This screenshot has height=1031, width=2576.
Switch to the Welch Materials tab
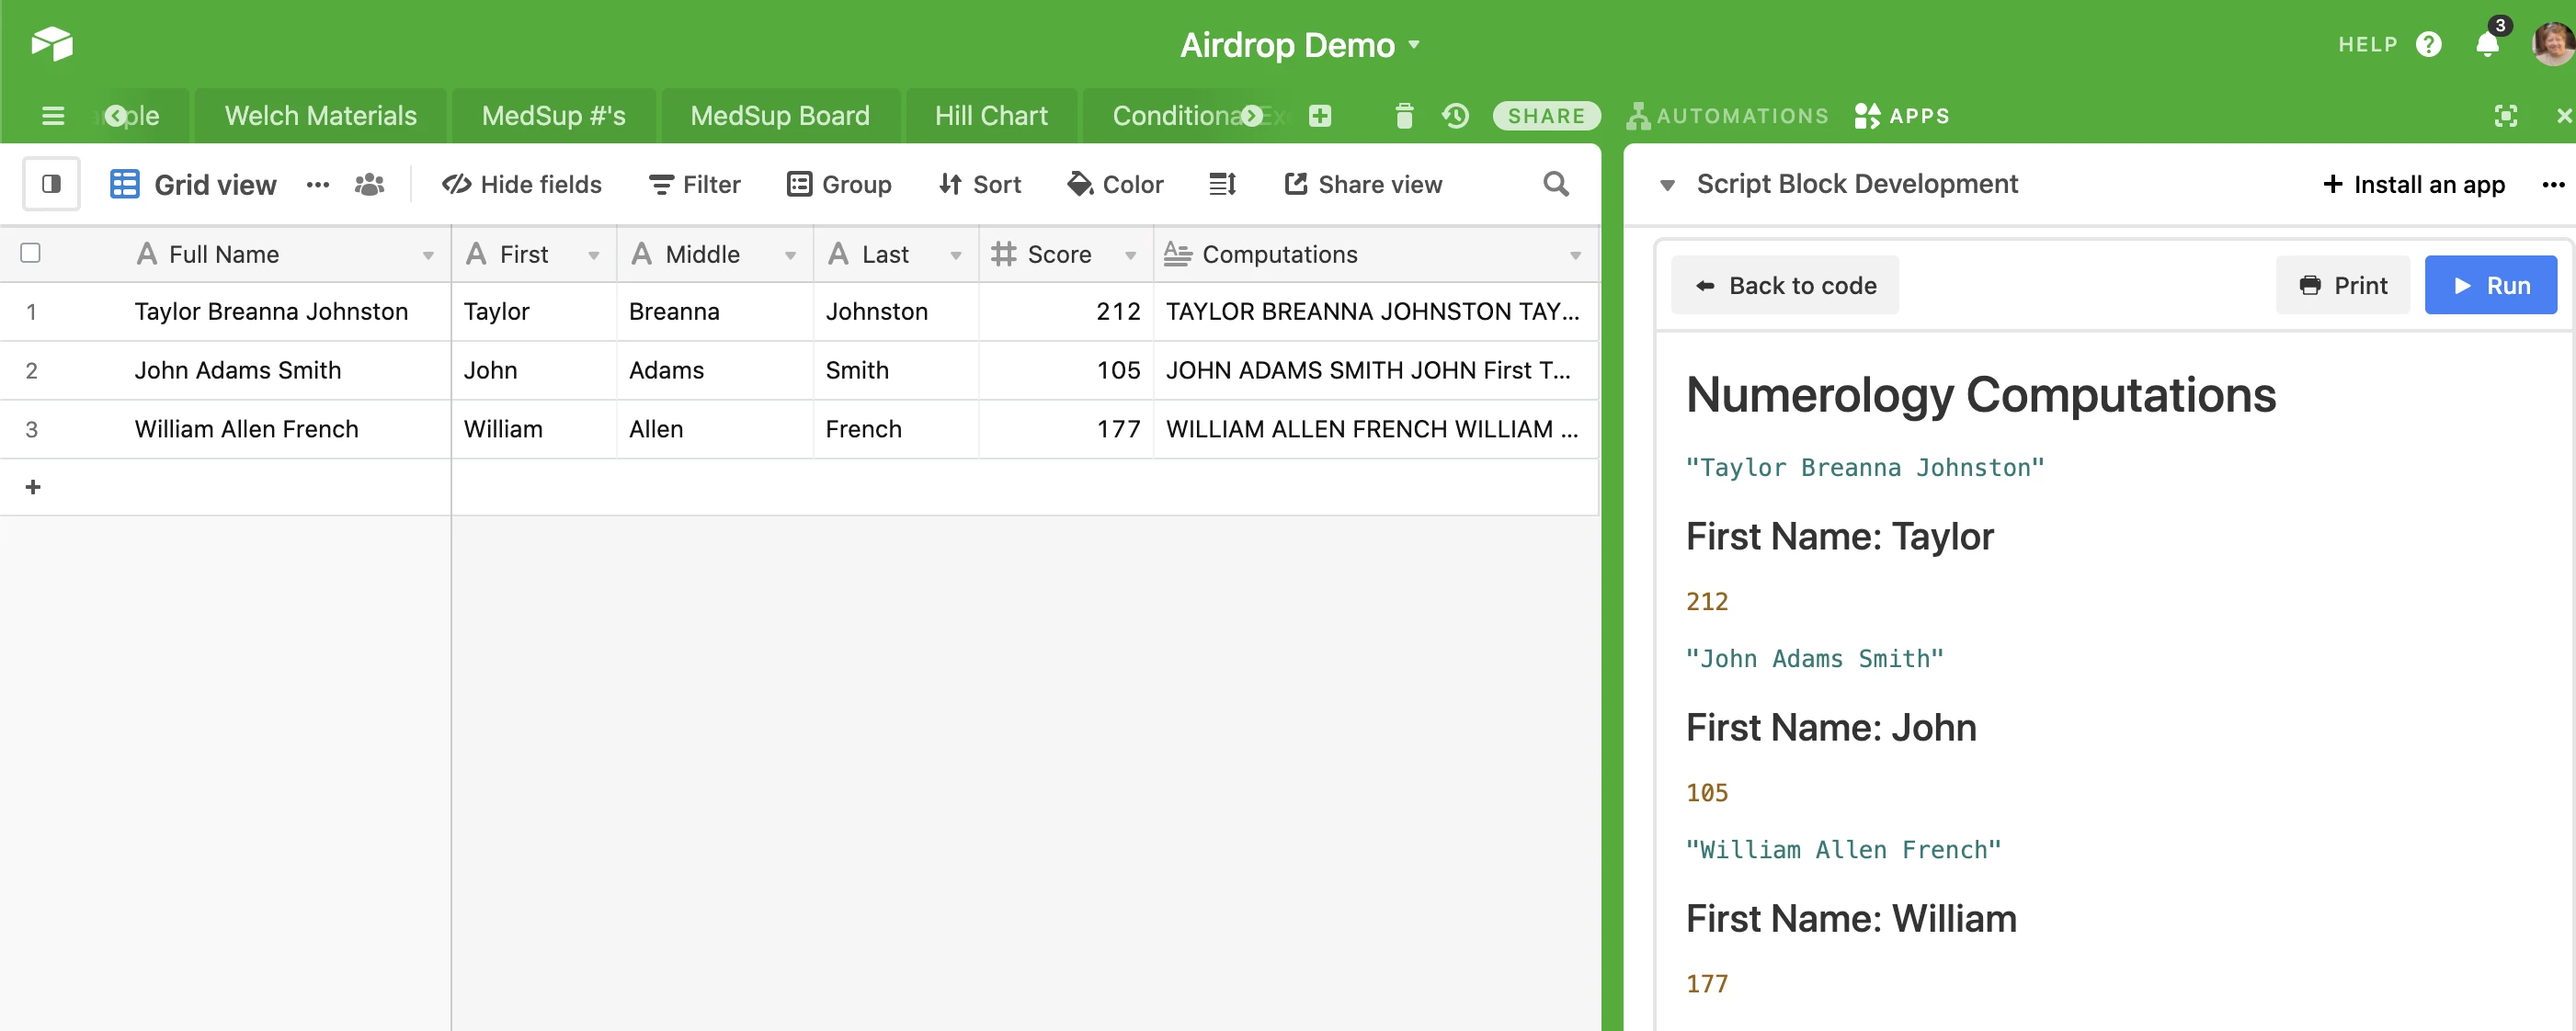pos(320,116)
